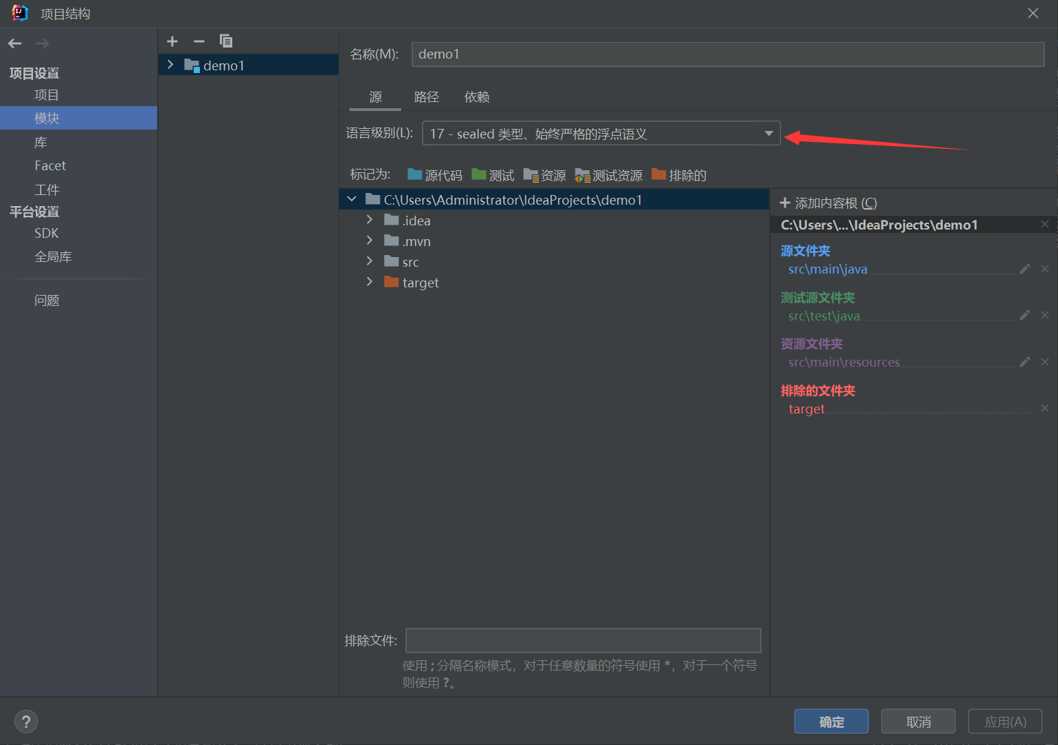Click 添加内容根 (Add Content Root)

pyautogui.click(x=828, y=203)
